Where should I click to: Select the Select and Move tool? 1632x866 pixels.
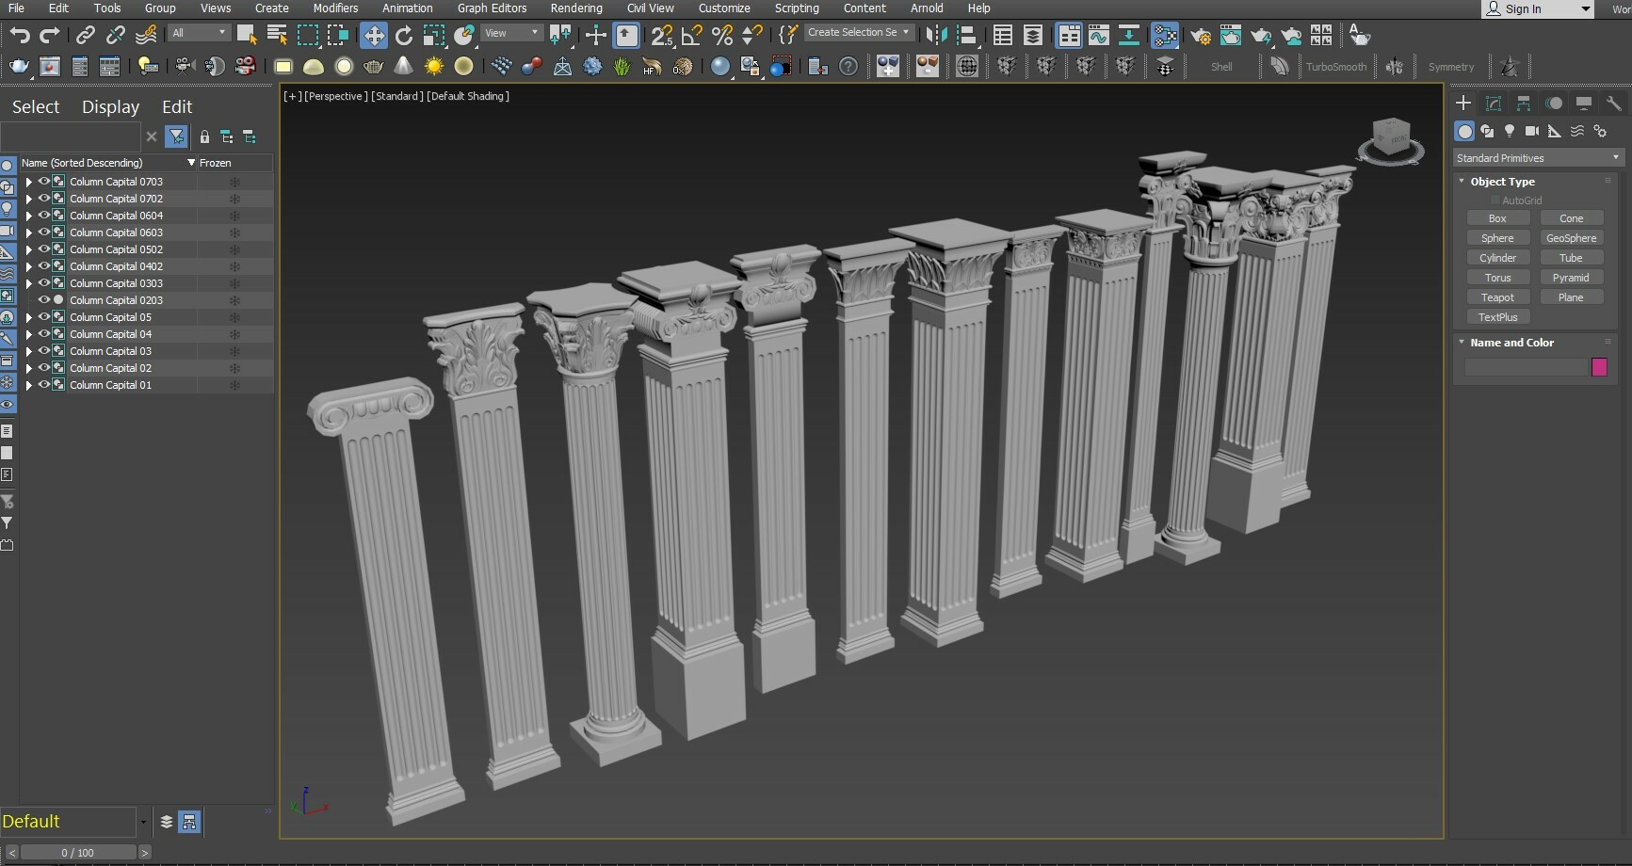[x=374, y=35]
